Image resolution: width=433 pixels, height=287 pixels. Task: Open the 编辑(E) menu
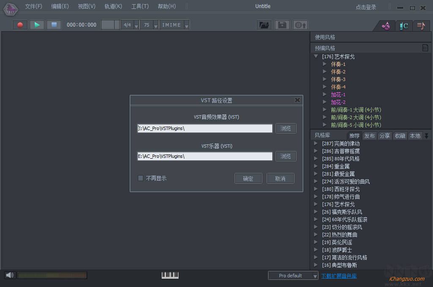pyautogui.click(x=60, y=6)
